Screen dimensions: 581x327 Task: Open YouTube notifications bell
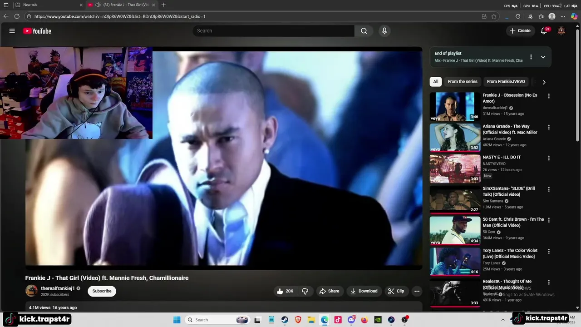pyautogui.click(x=544, y=31)
